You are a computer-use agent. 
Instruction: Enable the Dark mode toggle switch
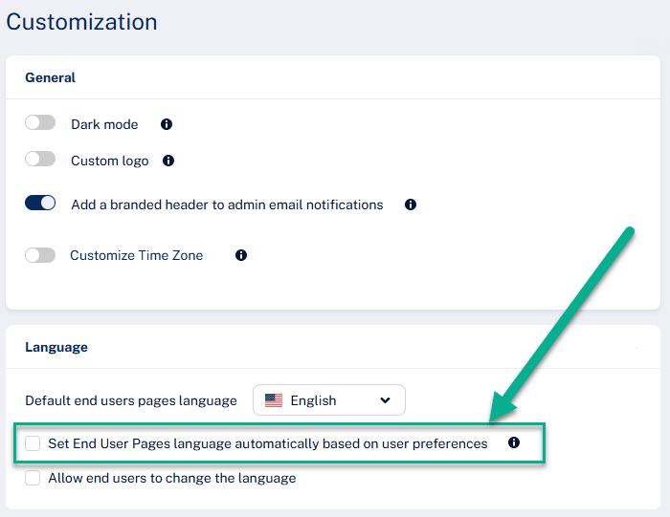click(x=40, y=123)
